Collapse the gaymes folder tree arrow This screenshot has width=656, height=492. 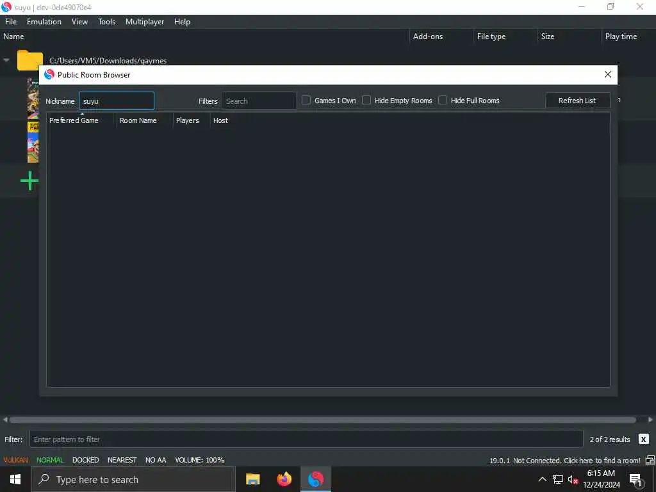point(6,60)
